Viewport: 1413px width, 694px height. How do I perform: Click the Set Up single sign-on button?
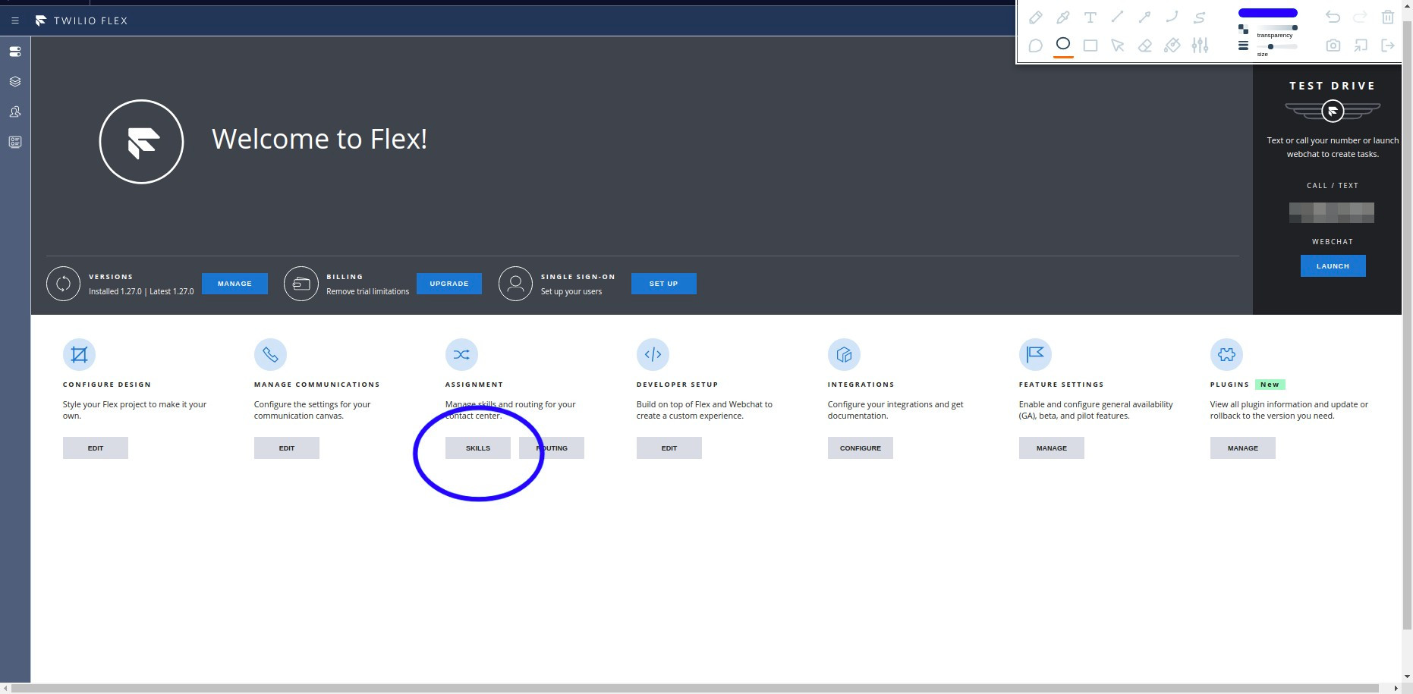[x=664, y=284]
